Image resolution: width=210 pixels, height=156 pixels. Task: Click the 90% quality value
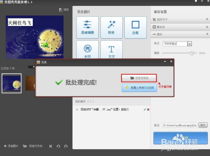(202, 53)
